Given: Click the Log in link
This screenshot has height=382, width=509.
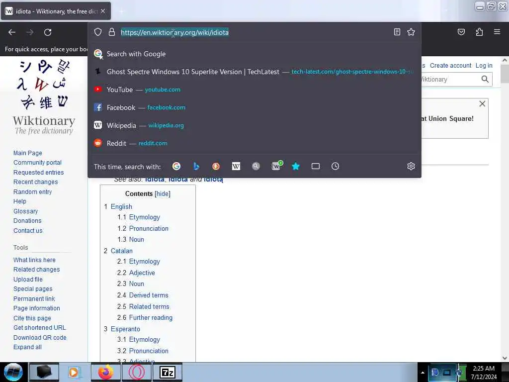Looking at the screenshot, I should (484, 66).
